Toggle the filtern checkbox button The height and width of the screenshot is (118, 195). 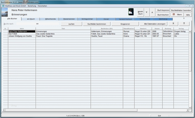point(177,15)
